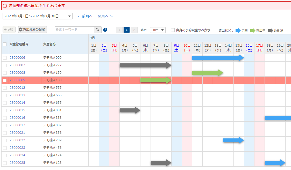Go to next month via 翌月へ link
The width and height of the screenshot is (291, 170).
pyautogui.click(x=105, y=16)
